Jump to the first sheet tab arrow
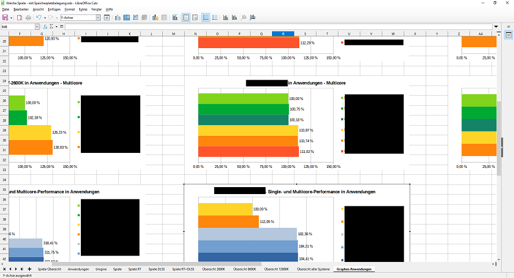This screenshot has height=278, width=514. tap(4, 269)
